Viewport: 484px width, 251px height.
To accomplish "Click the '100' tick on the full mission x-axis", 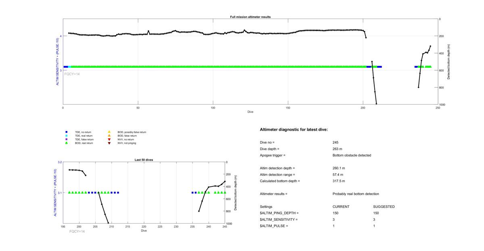I will click(x=213, y=108).
